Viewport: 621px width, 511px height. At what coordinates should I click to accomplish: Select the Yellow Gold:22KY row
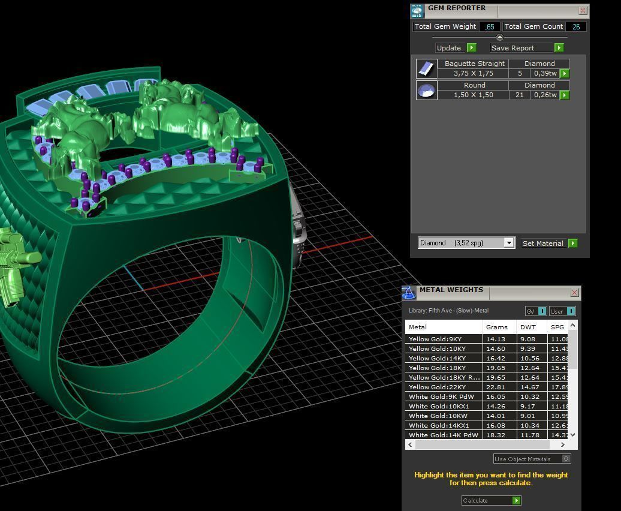[x=487, y=387]
